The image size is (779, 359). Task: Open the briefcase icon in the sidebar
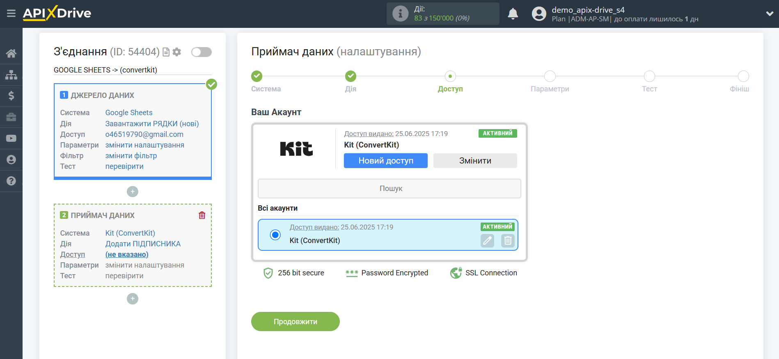point(11,117)
